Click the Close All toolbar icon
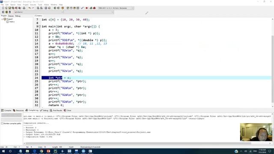Screen dimensions: 274x154 point(20,8)
